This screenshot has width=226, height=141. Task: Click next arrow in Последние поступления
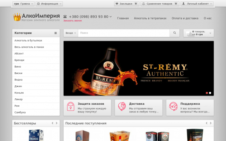211,123
